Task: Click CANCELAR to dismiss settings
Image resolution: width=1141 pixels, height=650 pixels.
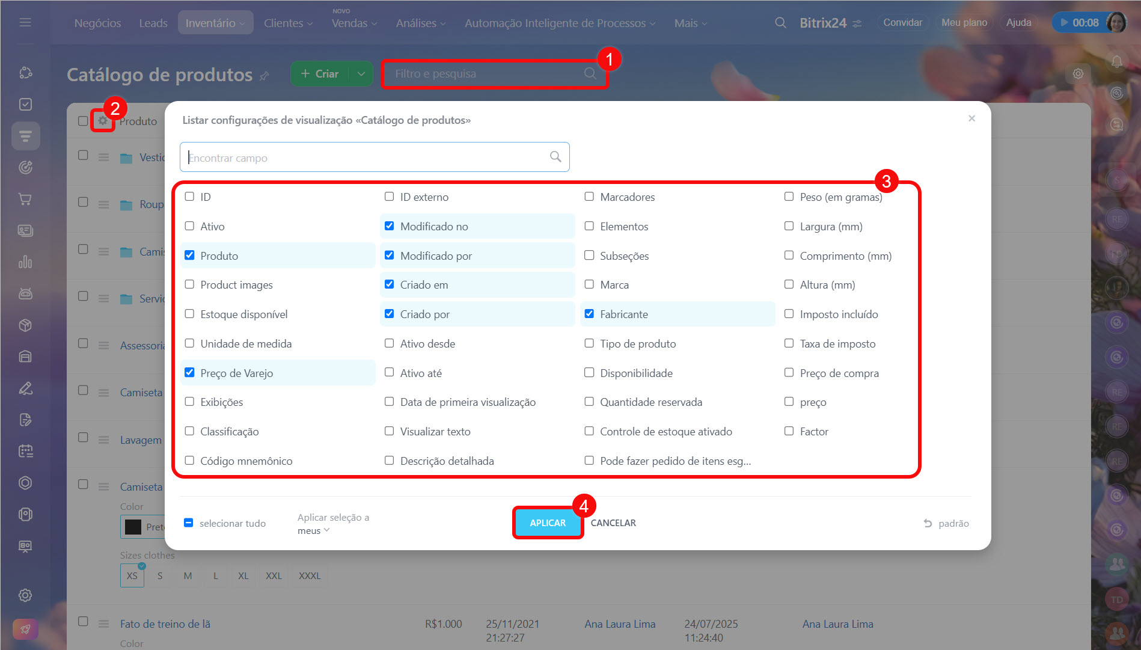Action: pyautogui.click(x=613, y=523)
